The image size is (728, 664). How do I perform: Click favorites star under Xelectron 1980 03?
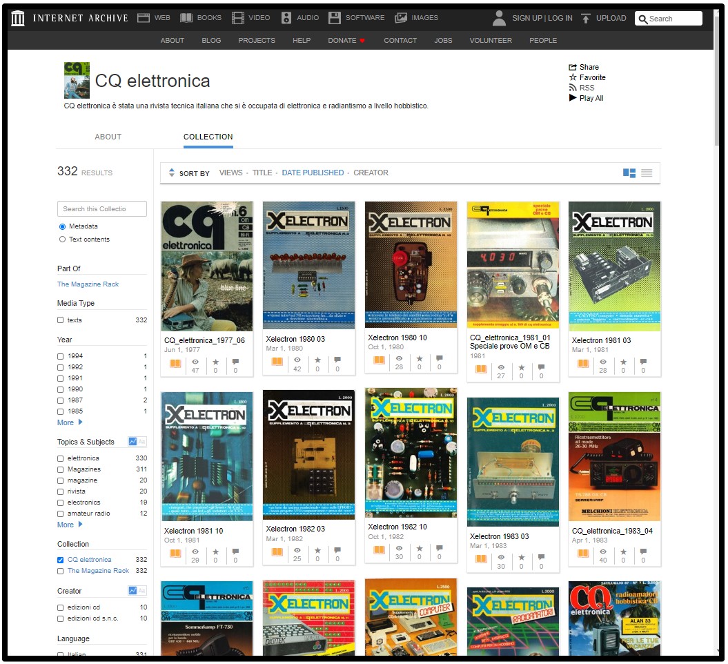317,360
